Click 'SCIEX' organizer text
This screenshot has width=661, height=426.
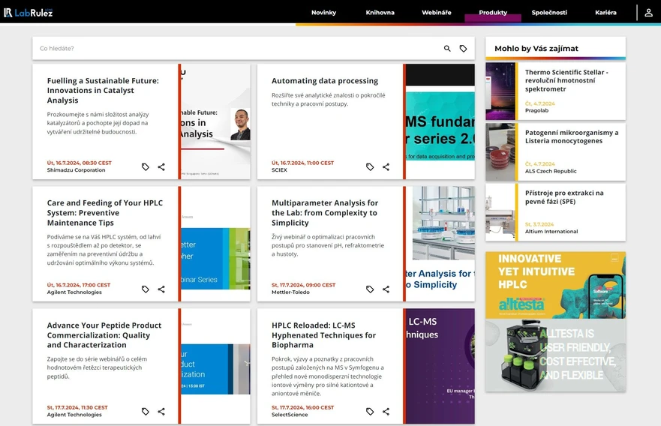point(279,170)
